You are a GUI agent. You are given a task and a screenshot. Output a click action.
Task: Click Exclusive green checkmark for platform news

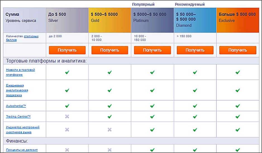[238, 72]
